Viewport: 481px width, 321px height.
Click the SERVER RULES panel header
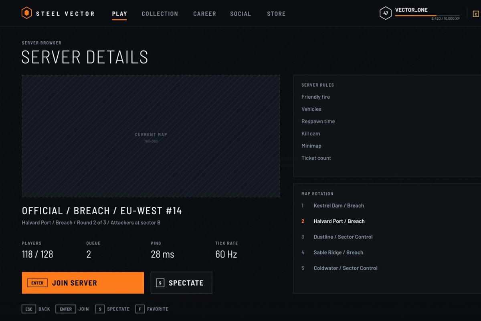(x=317, y=85)
